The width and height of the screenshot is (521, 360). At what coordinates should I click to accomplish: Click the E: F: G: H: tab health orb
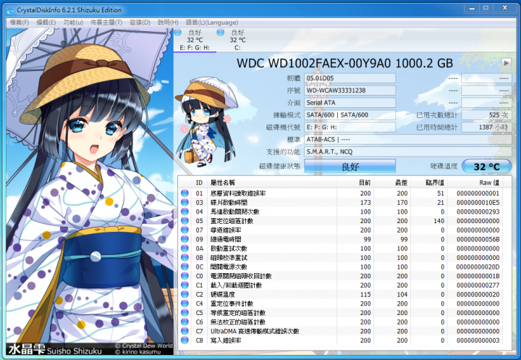pos(178,33)
